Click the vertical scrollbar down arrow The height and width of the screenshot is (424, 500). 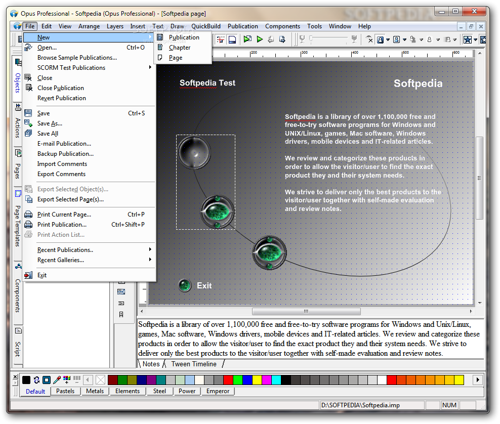[480, 303]
